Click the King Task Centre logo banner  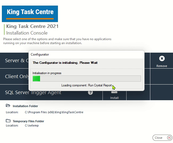[30, 14]
